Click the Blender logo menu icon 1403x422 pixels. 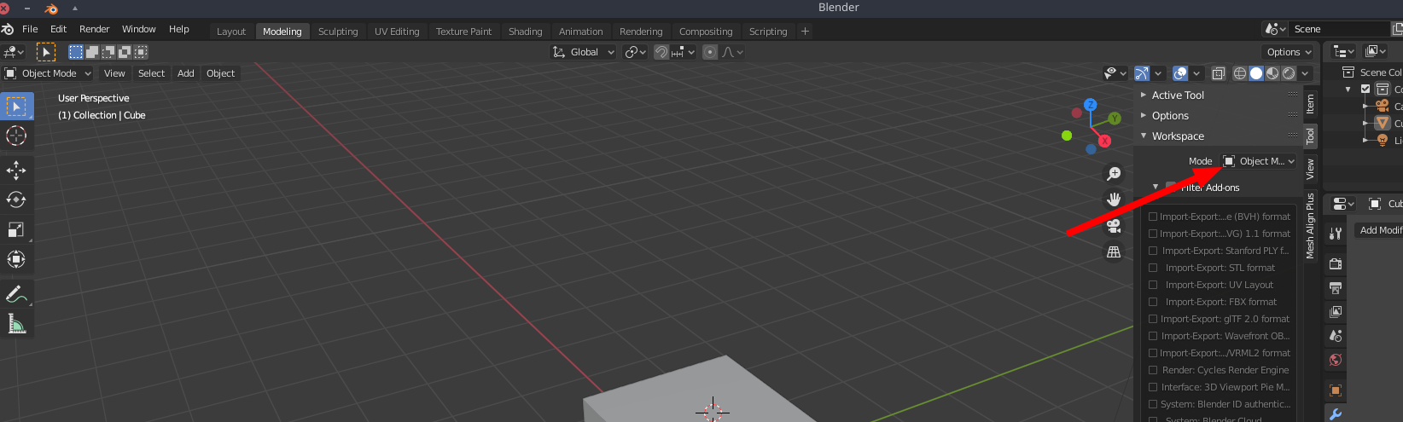coord(8,29)
